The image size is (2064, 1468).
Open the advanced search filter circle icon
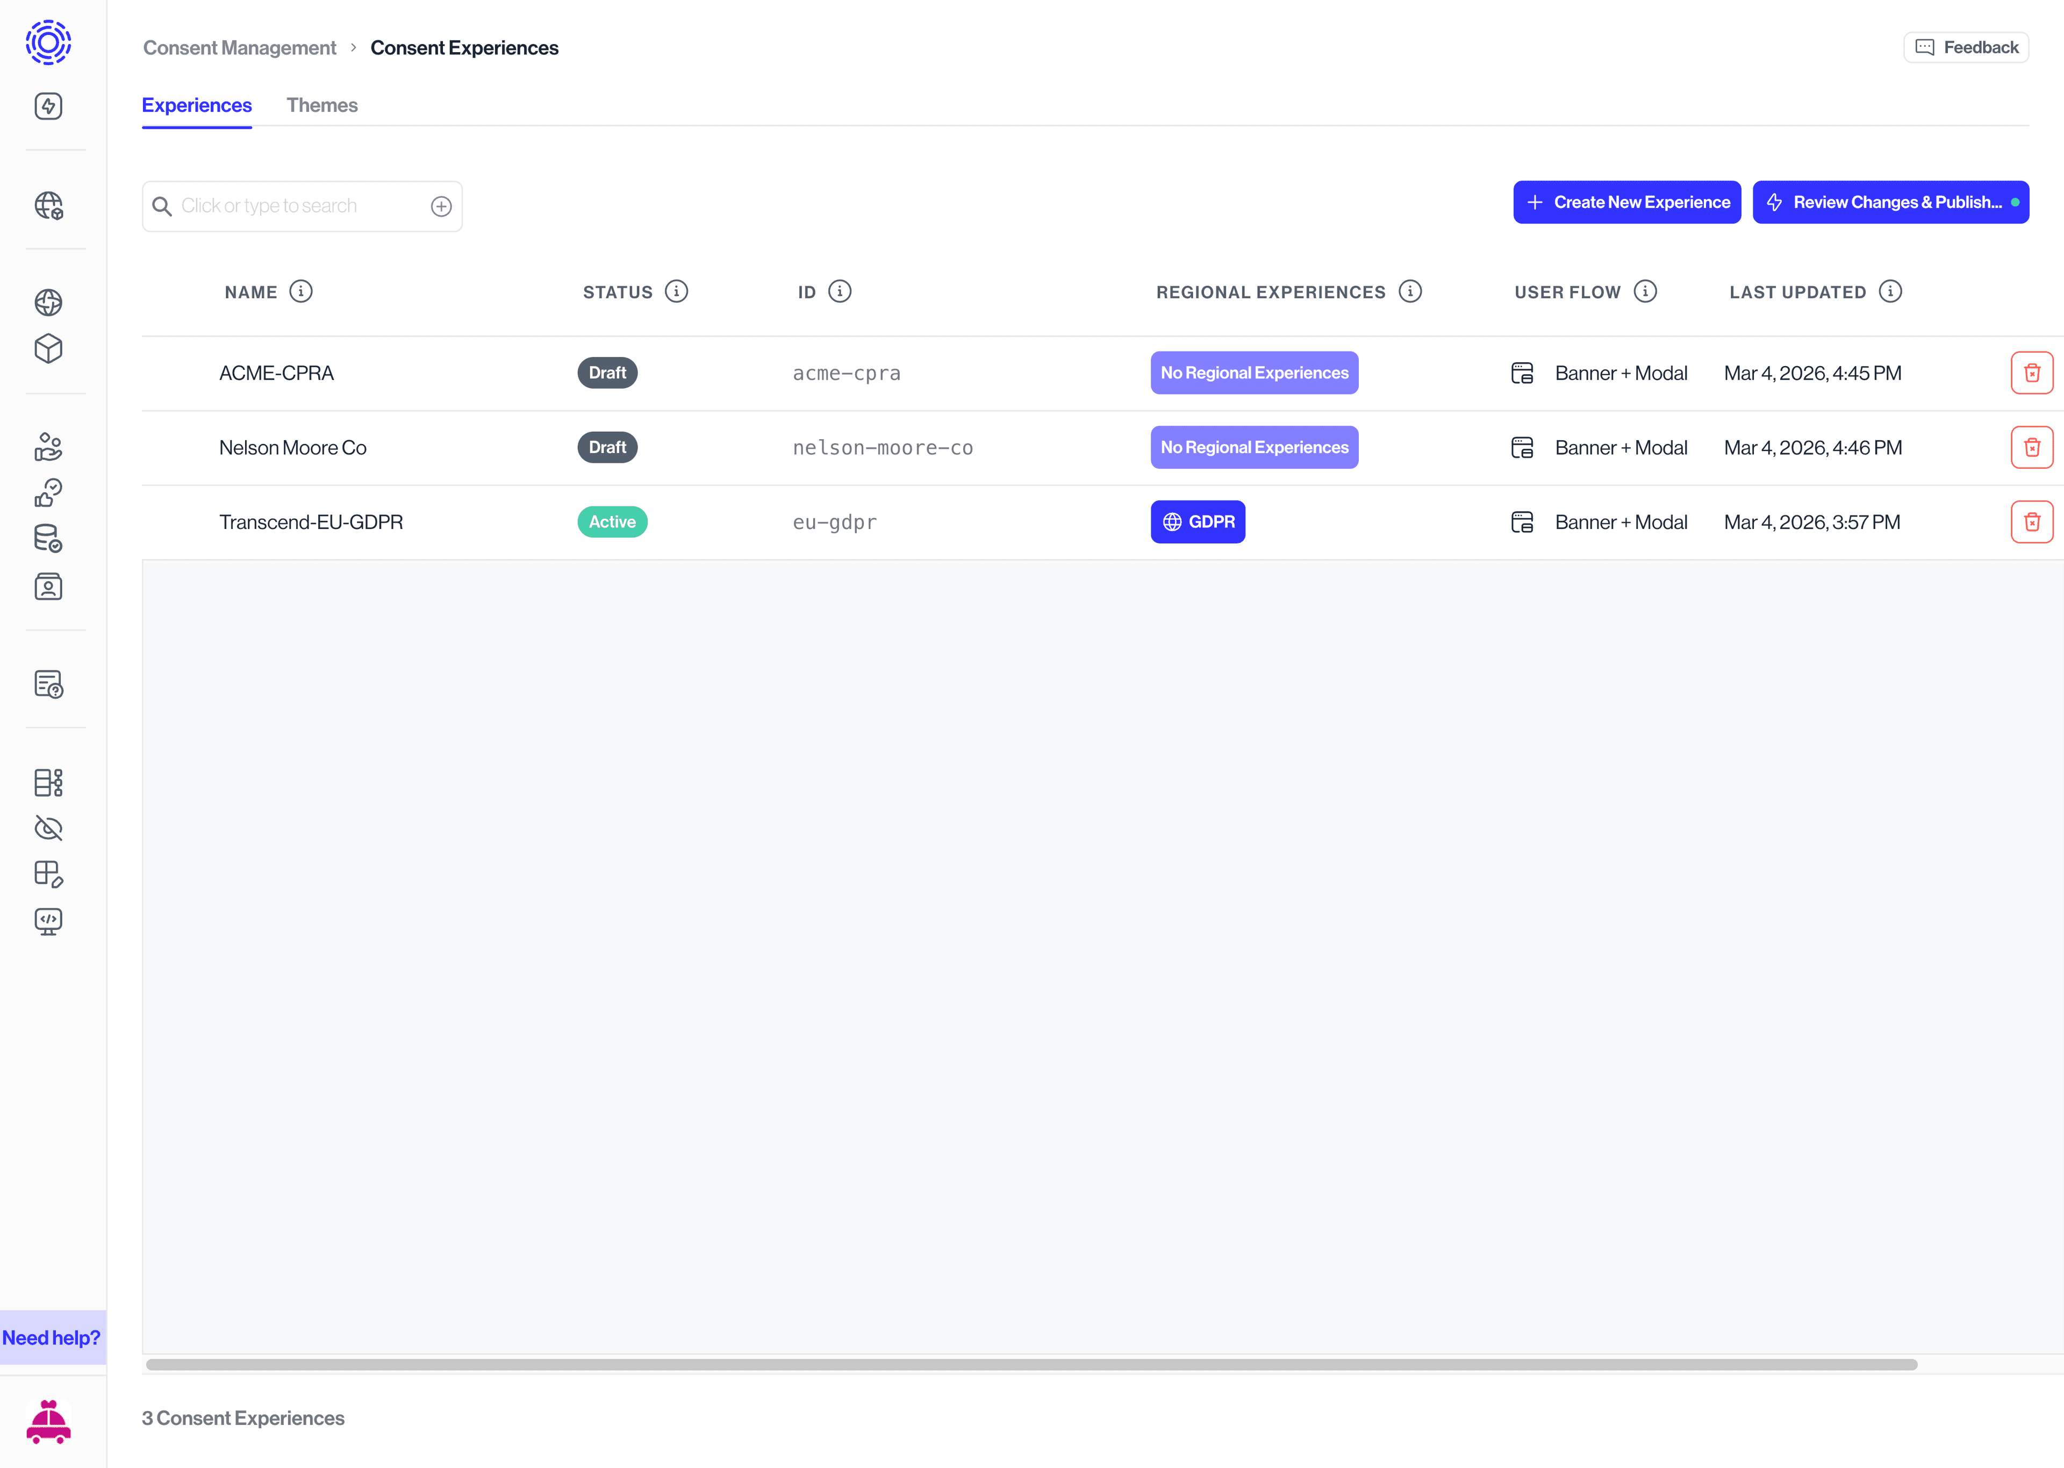click(x=441, y=206)
